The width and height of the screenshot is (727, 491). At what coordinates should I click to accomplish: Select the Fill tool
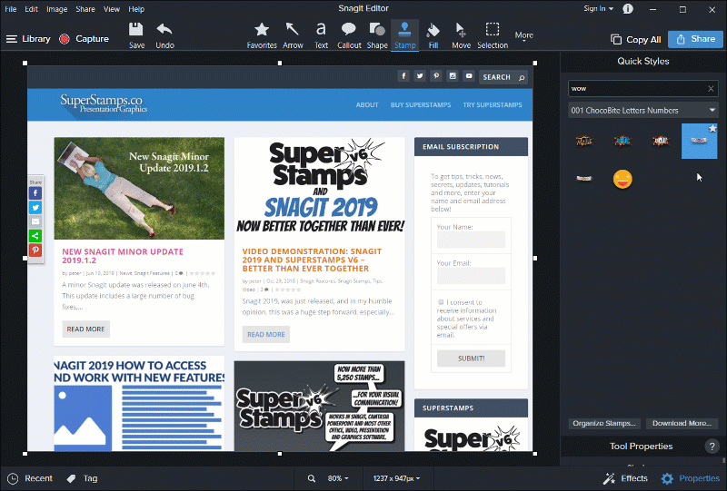pyautogui.click(x=433, y=35)
